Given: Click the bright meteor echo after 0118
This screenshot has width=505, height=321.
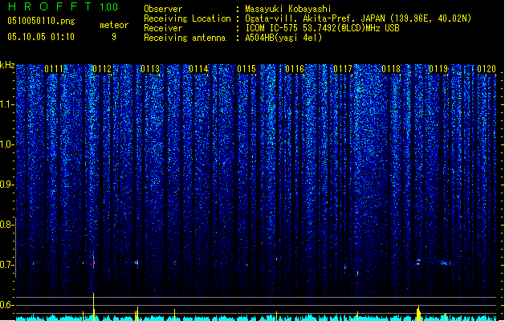Looking at the screenshot, I should point(418,262).
